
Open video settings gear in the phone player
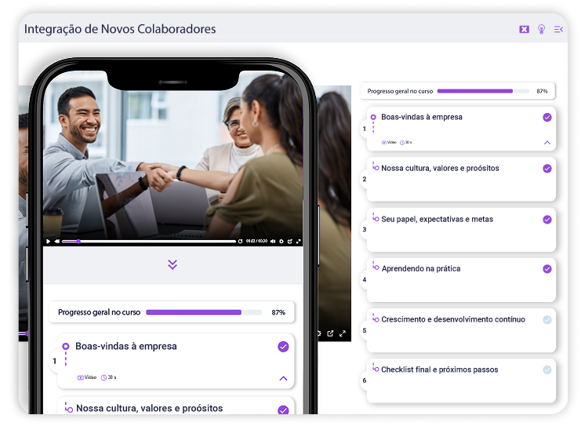tap(281, 242)
